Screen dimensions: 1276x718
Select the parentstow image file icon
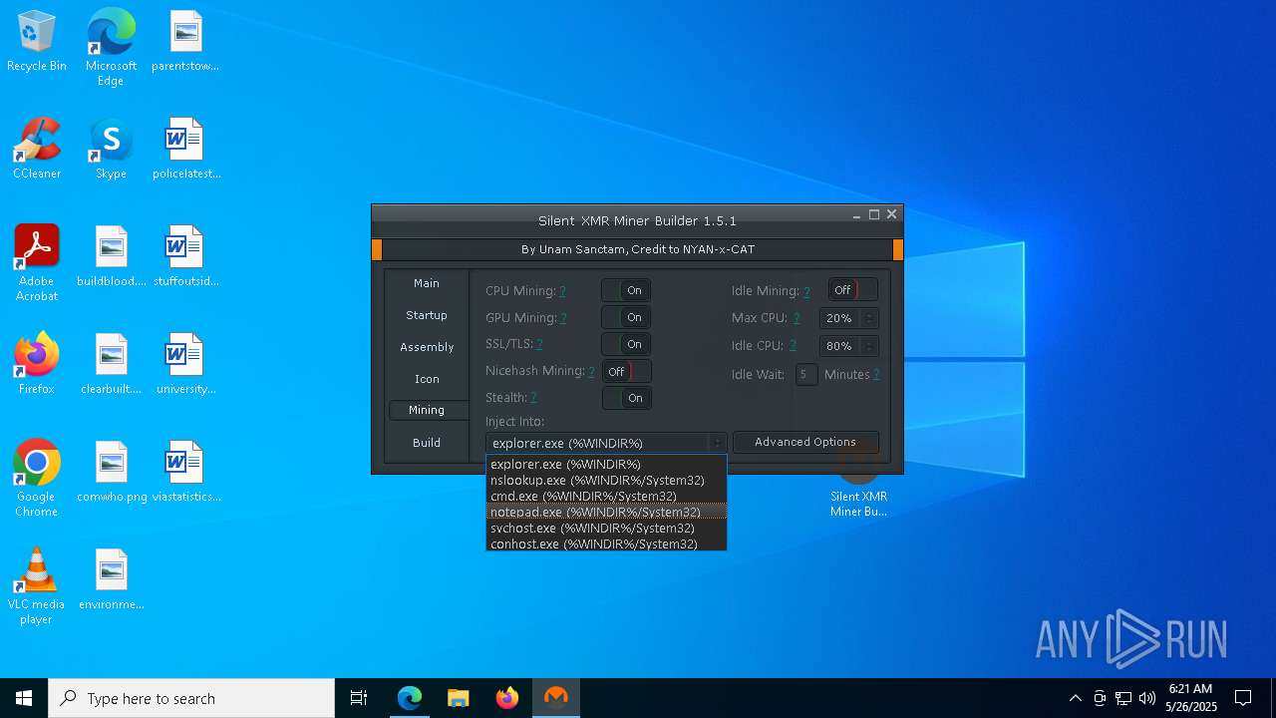coord(185,41)
